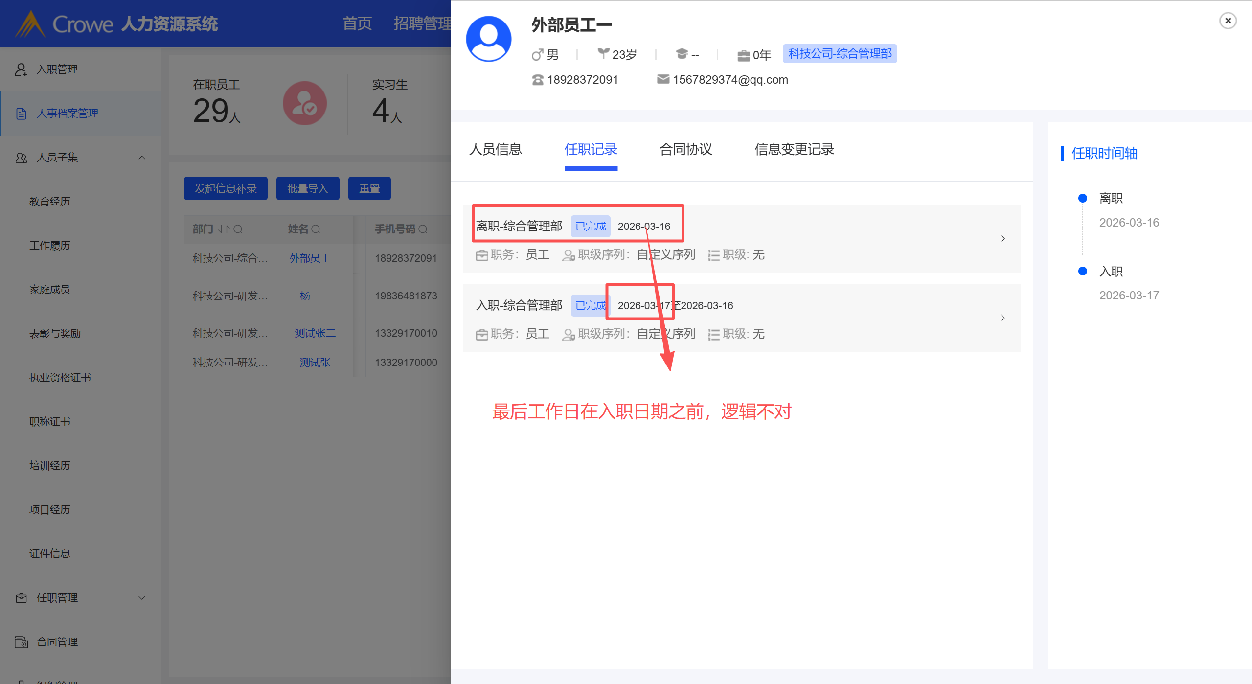This screenshot has width=1252, height=684.
Task: Expand the 离职-综合管理部 record chevron
Action: pyautogui.click(x=1002, y=239)
